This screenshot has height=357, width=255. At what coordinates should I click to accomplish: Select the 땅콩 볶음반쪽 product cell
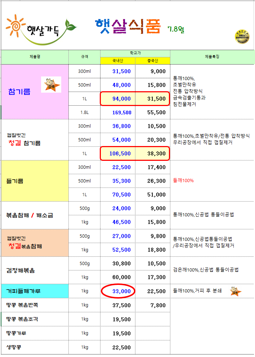(35, 305)
